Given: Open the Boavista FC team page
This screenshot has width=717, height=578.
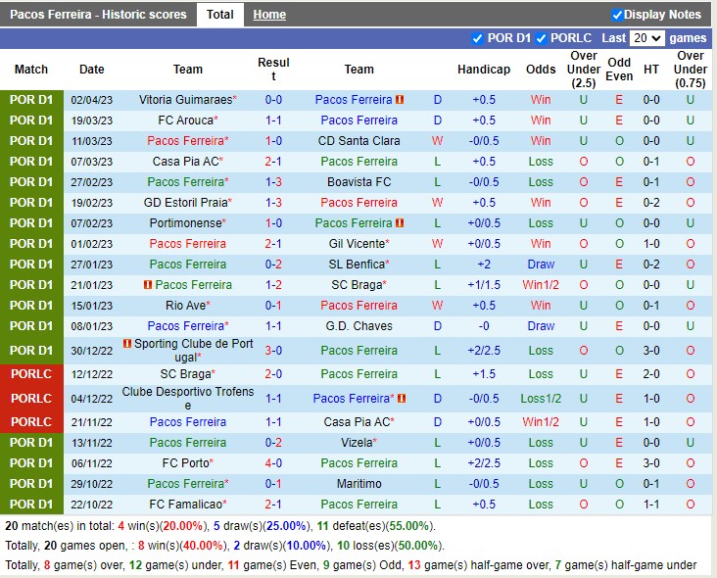Looking at the screenshot, I should 358,182.
